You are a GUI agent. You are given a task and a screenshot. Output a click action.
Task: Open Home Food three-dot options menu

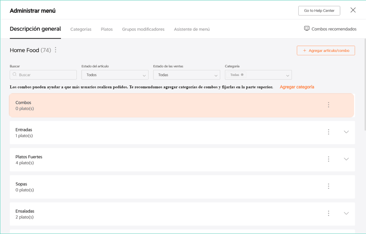(x=55, y=50)
